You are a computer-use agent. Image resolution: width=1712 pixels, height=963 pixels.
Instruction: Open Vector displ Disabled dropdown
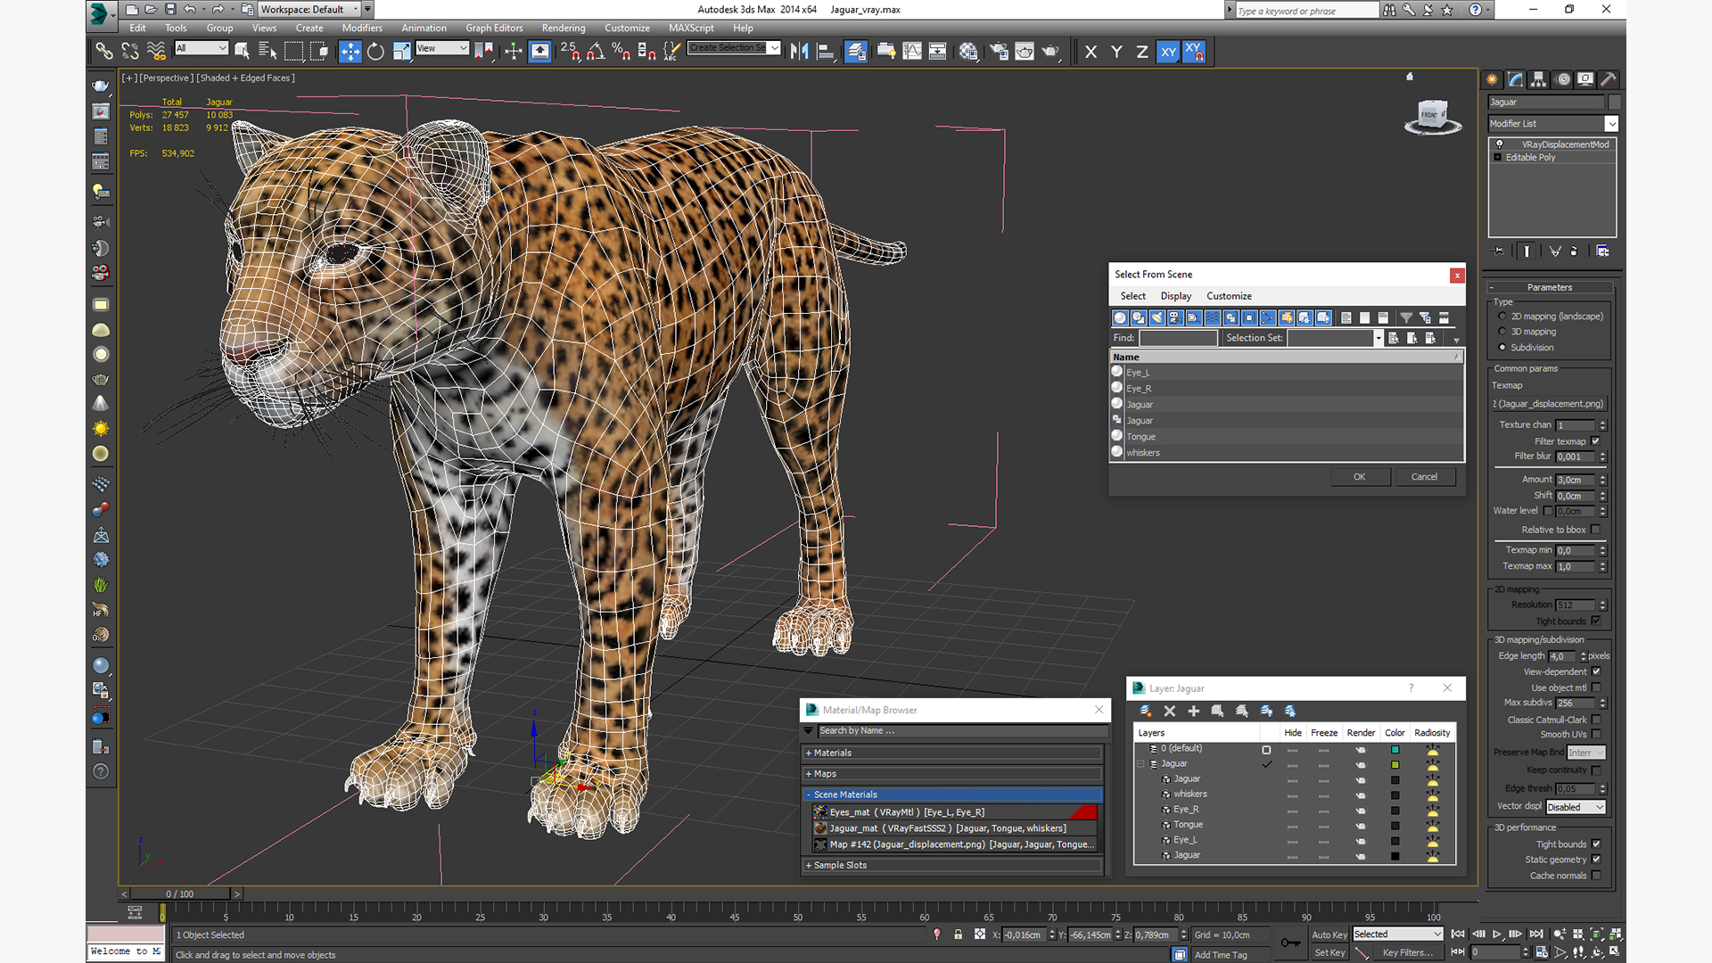(x=1576, y=808)
